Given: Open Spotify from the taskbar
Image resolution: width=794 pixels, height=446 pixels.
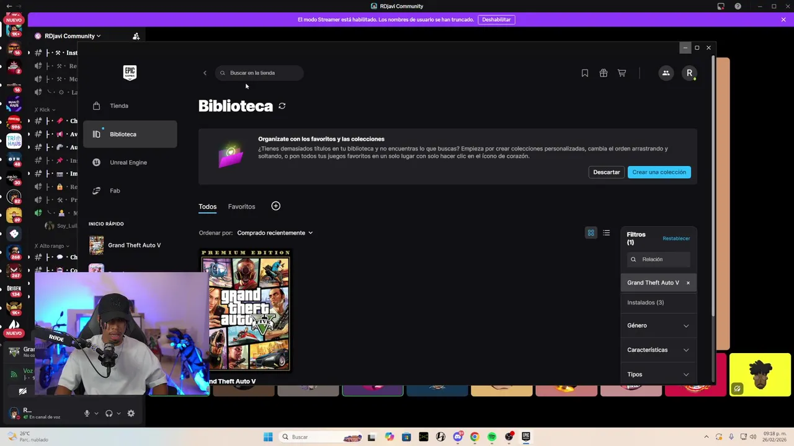Looking at the screenshot, I should (x=492, y=437).
